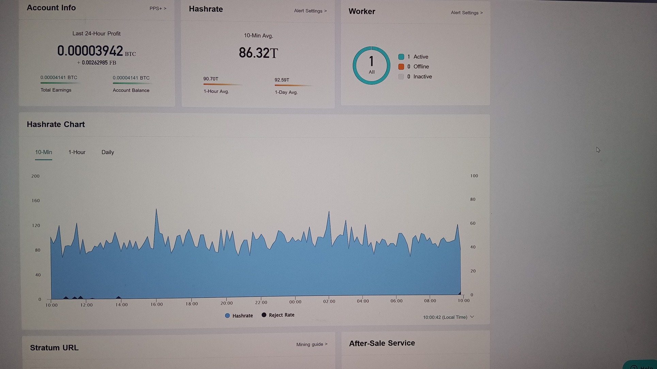The image size is (657, 369).
Task: Open PPS+ earnings mode details
Action: click(158, 8)
